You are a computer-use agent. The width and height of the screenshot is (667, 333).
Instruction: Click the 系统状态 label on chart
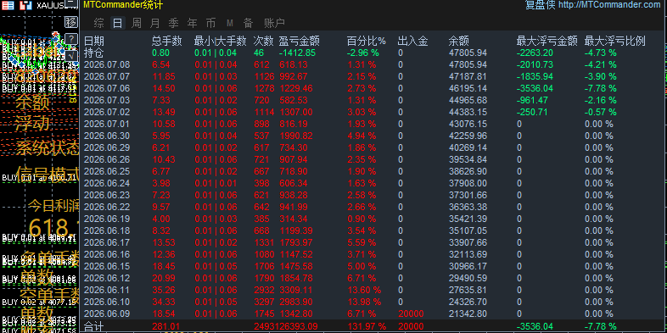[48, 147]
